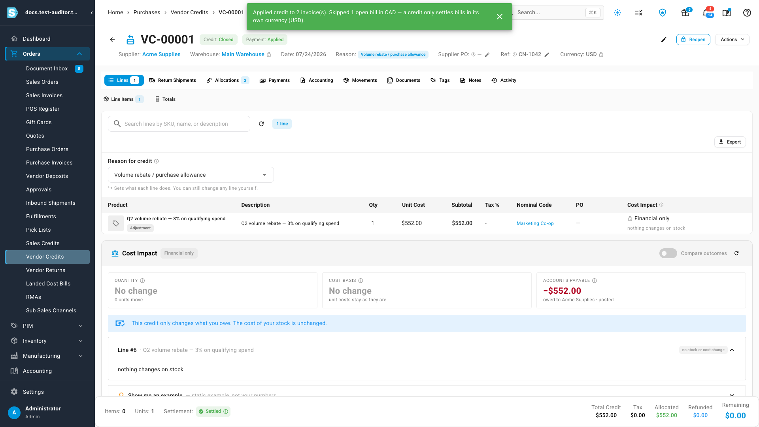759x427 pixels.
Task: Open the book documentation icon in header
Action: click(x=727, y=13)
